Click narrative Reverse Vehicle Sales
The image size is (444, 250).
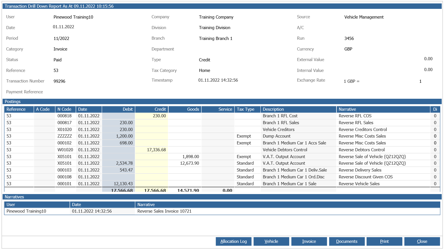[359, 184]
